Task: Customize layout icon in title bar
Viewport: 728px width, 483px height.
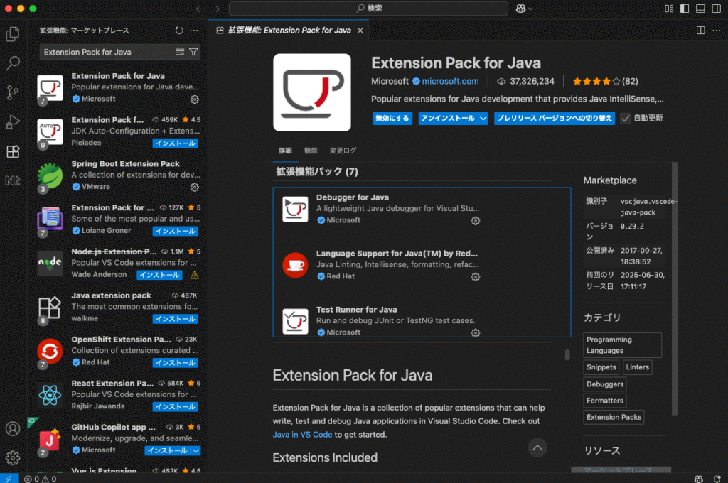Action: pyautogui.click(x=669, y=9)
